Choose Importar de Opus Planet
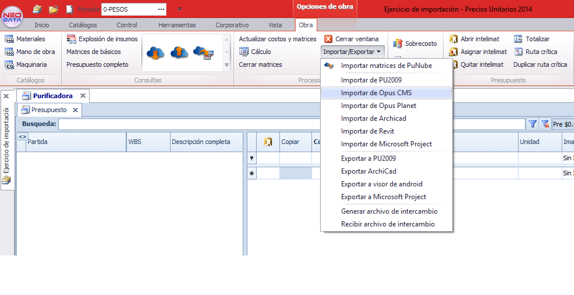This screenshot has height=295, width=574. 386,106
